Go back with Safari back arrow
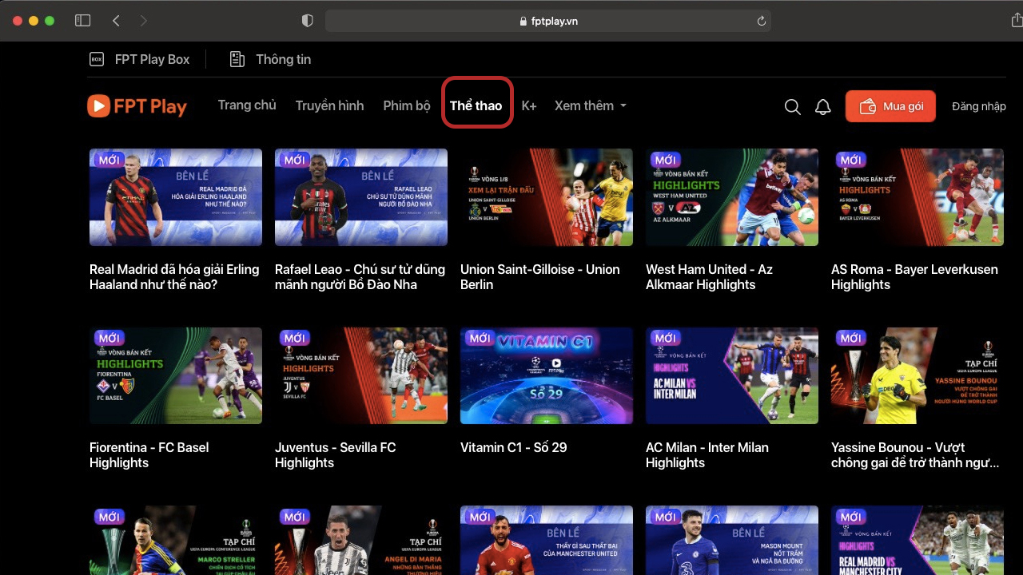Screen dimensions: 1023x575 pyautogui.click(x=116, y=21)
